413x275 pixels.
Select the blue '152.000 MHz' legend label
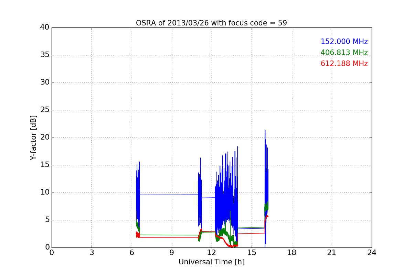[x=344, y=42]
